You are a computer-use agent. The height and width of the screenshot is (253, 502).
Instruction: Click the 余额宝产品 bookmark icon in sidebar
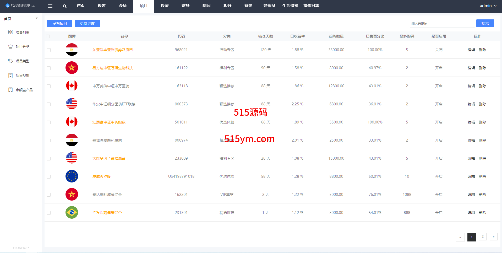click(10, 90)
